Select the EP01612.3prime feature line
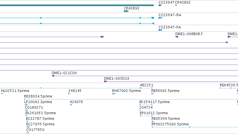Image resolution: width=238 pixels, height=134 pixels. [x=146, y=116]
